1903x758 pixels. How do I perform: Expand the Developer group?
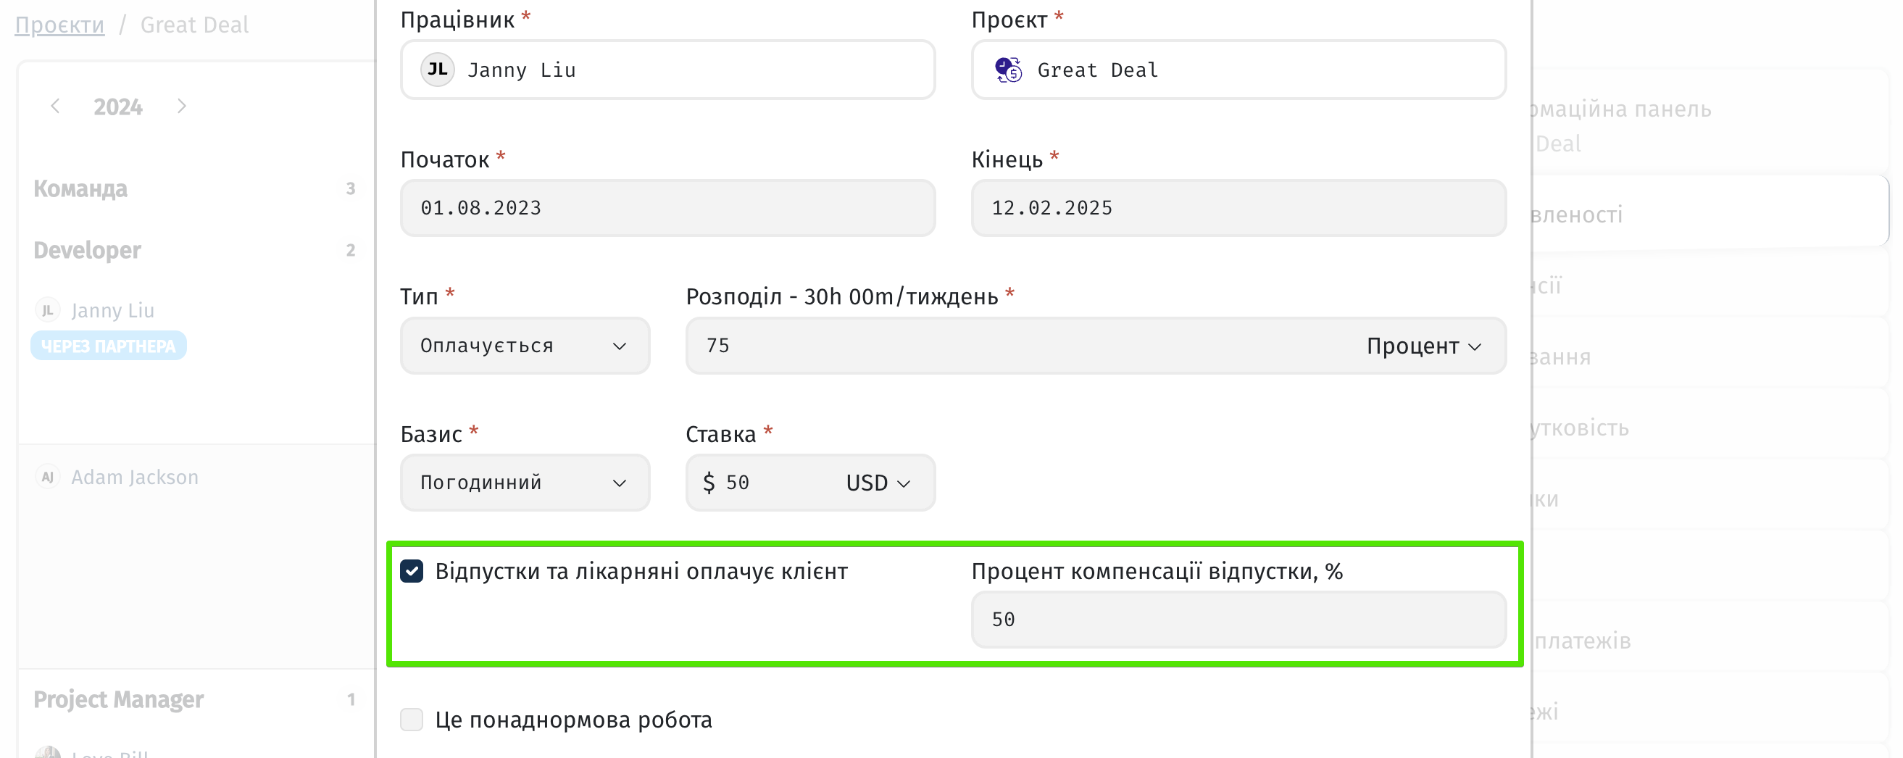click(87, 251)
